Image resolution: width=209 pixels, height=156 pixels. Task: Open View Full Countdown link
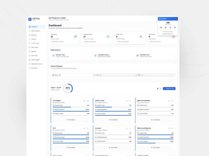click(x=168, y=34)
